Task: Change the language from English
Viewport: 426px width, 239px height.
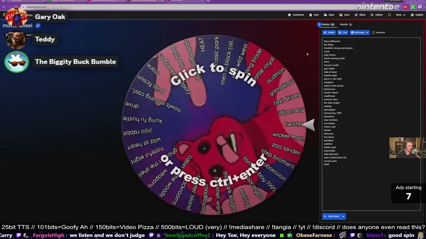Action: [417, 15]
